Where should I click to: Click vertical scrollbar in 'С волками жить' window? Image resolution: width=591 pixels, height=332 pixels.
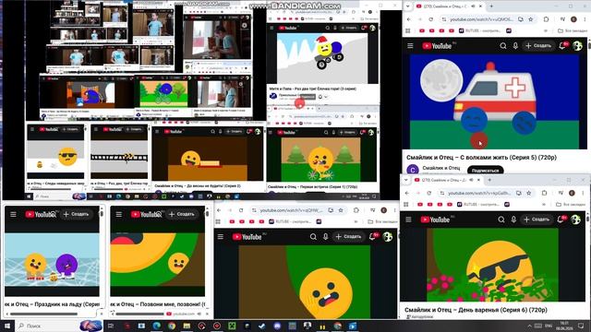[588, 45]
